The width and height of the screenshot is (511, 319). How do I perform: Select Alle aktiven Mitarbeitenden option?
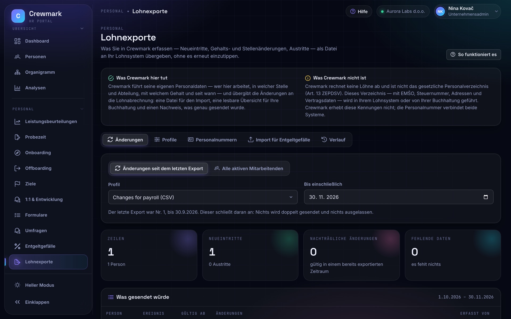249,168
